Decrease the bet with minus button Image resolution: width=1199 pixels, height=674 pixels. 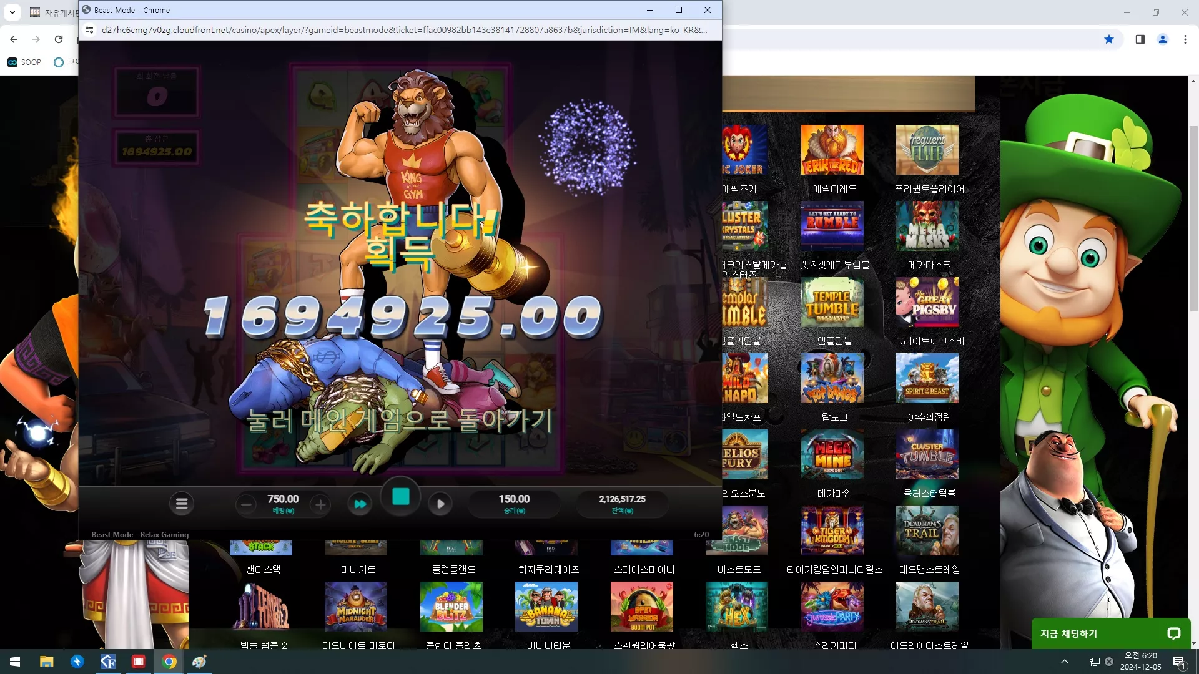pyautogui.click(x=246, y=504)
